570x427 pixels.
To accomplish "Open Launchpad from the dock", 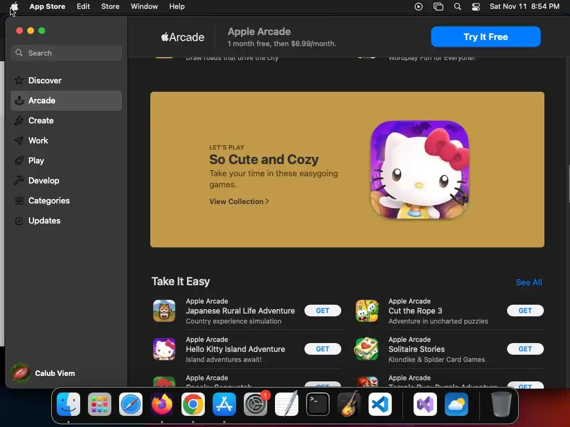I will point(100,404).
